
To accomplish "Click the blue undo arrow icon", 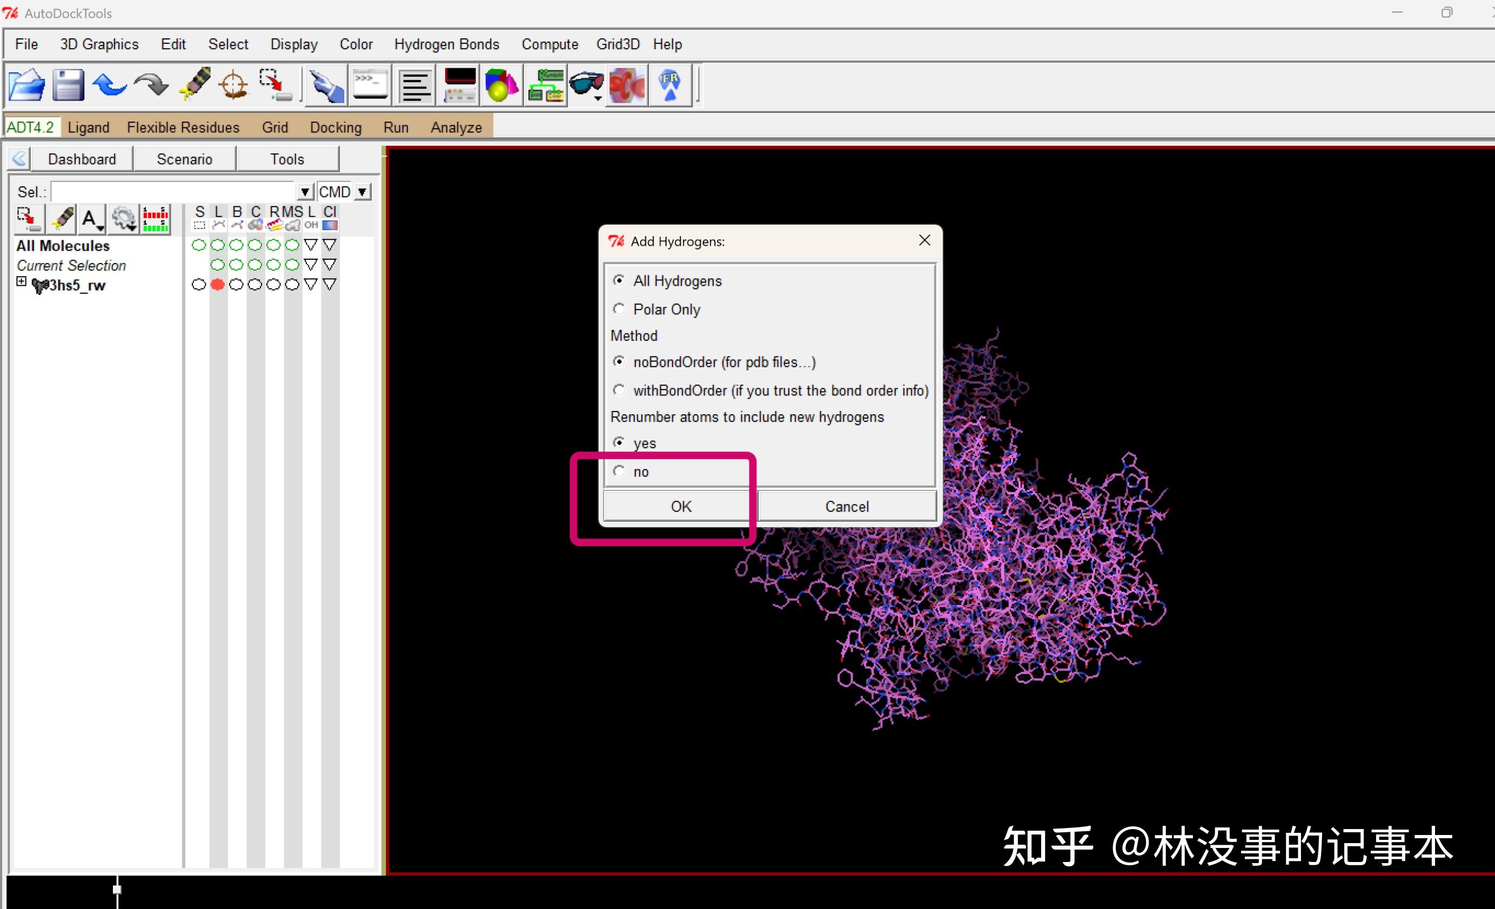I will pos(110,85).
